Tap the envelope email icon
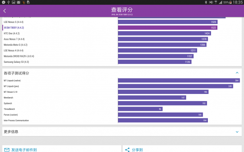 [x=7, y=150]
